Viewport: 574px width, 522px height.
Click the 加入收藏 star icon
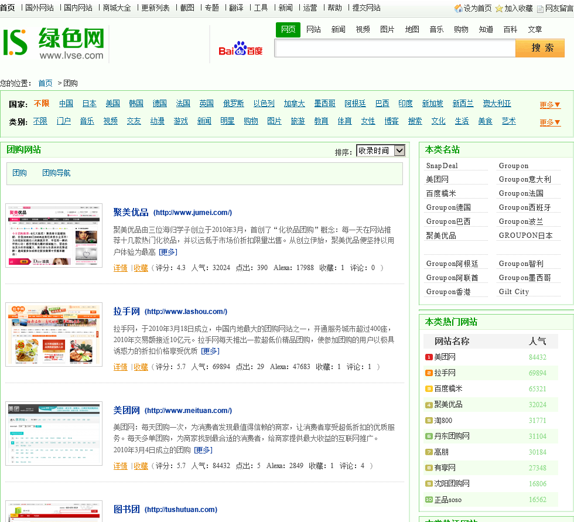click(x=498, y=8)
